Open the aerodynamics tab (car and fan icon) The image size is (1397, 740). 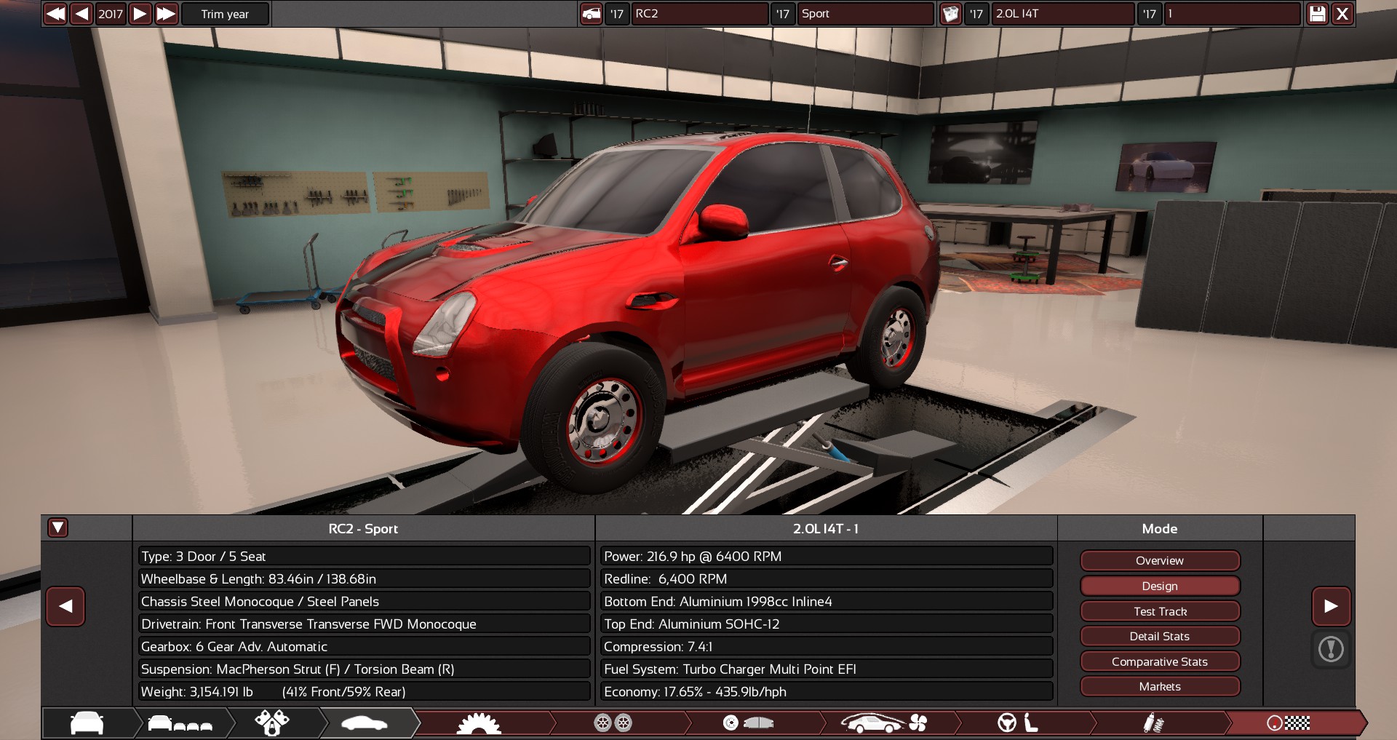click(x=883, y=723)
